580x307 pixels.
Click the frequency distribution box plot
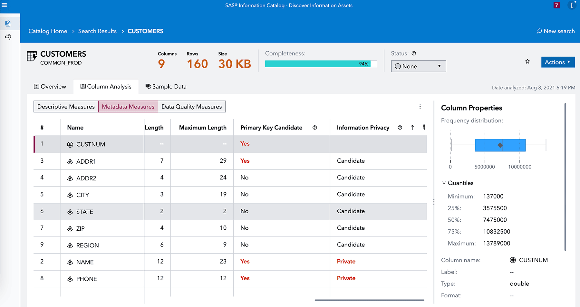point(498,145)
